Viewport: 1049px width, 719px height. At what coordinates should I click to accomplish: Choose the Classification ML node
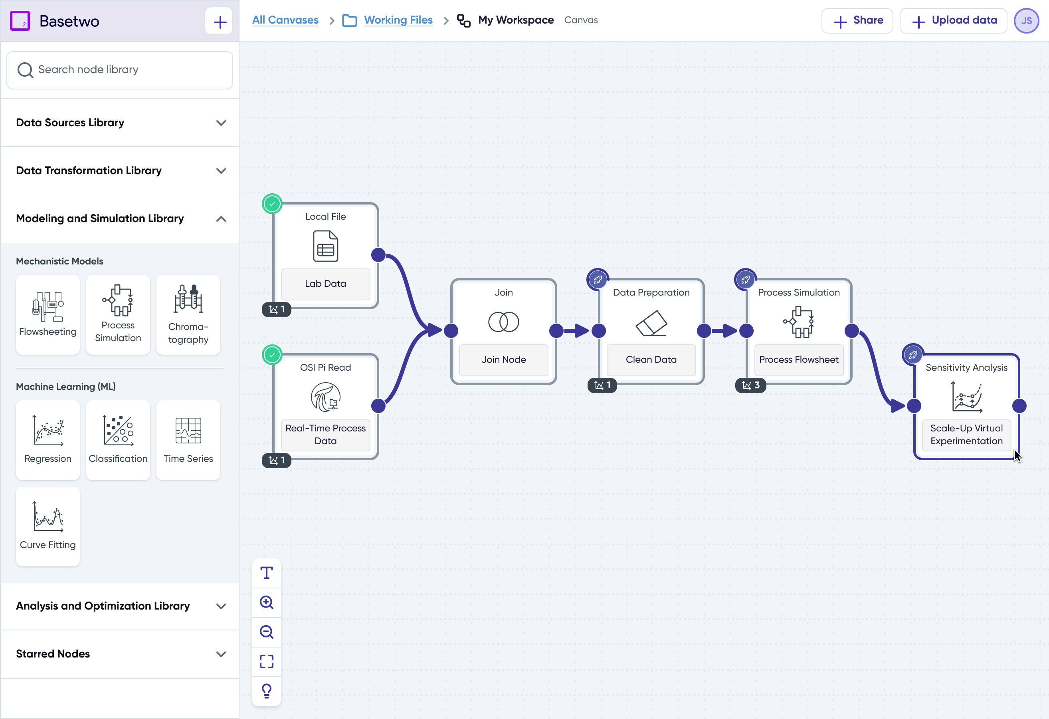coord(118,439)
